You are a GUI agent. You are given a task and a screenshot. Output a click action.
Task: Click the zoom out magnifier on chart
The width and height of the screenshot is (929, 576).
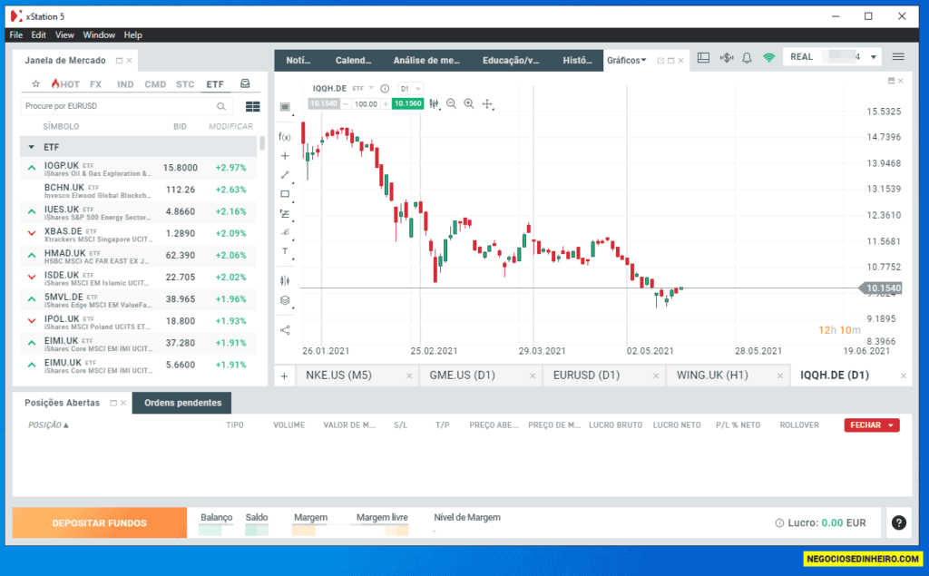[x=452, y=103]
